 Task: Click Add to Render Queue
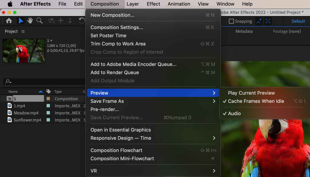(x=115, y=72)
